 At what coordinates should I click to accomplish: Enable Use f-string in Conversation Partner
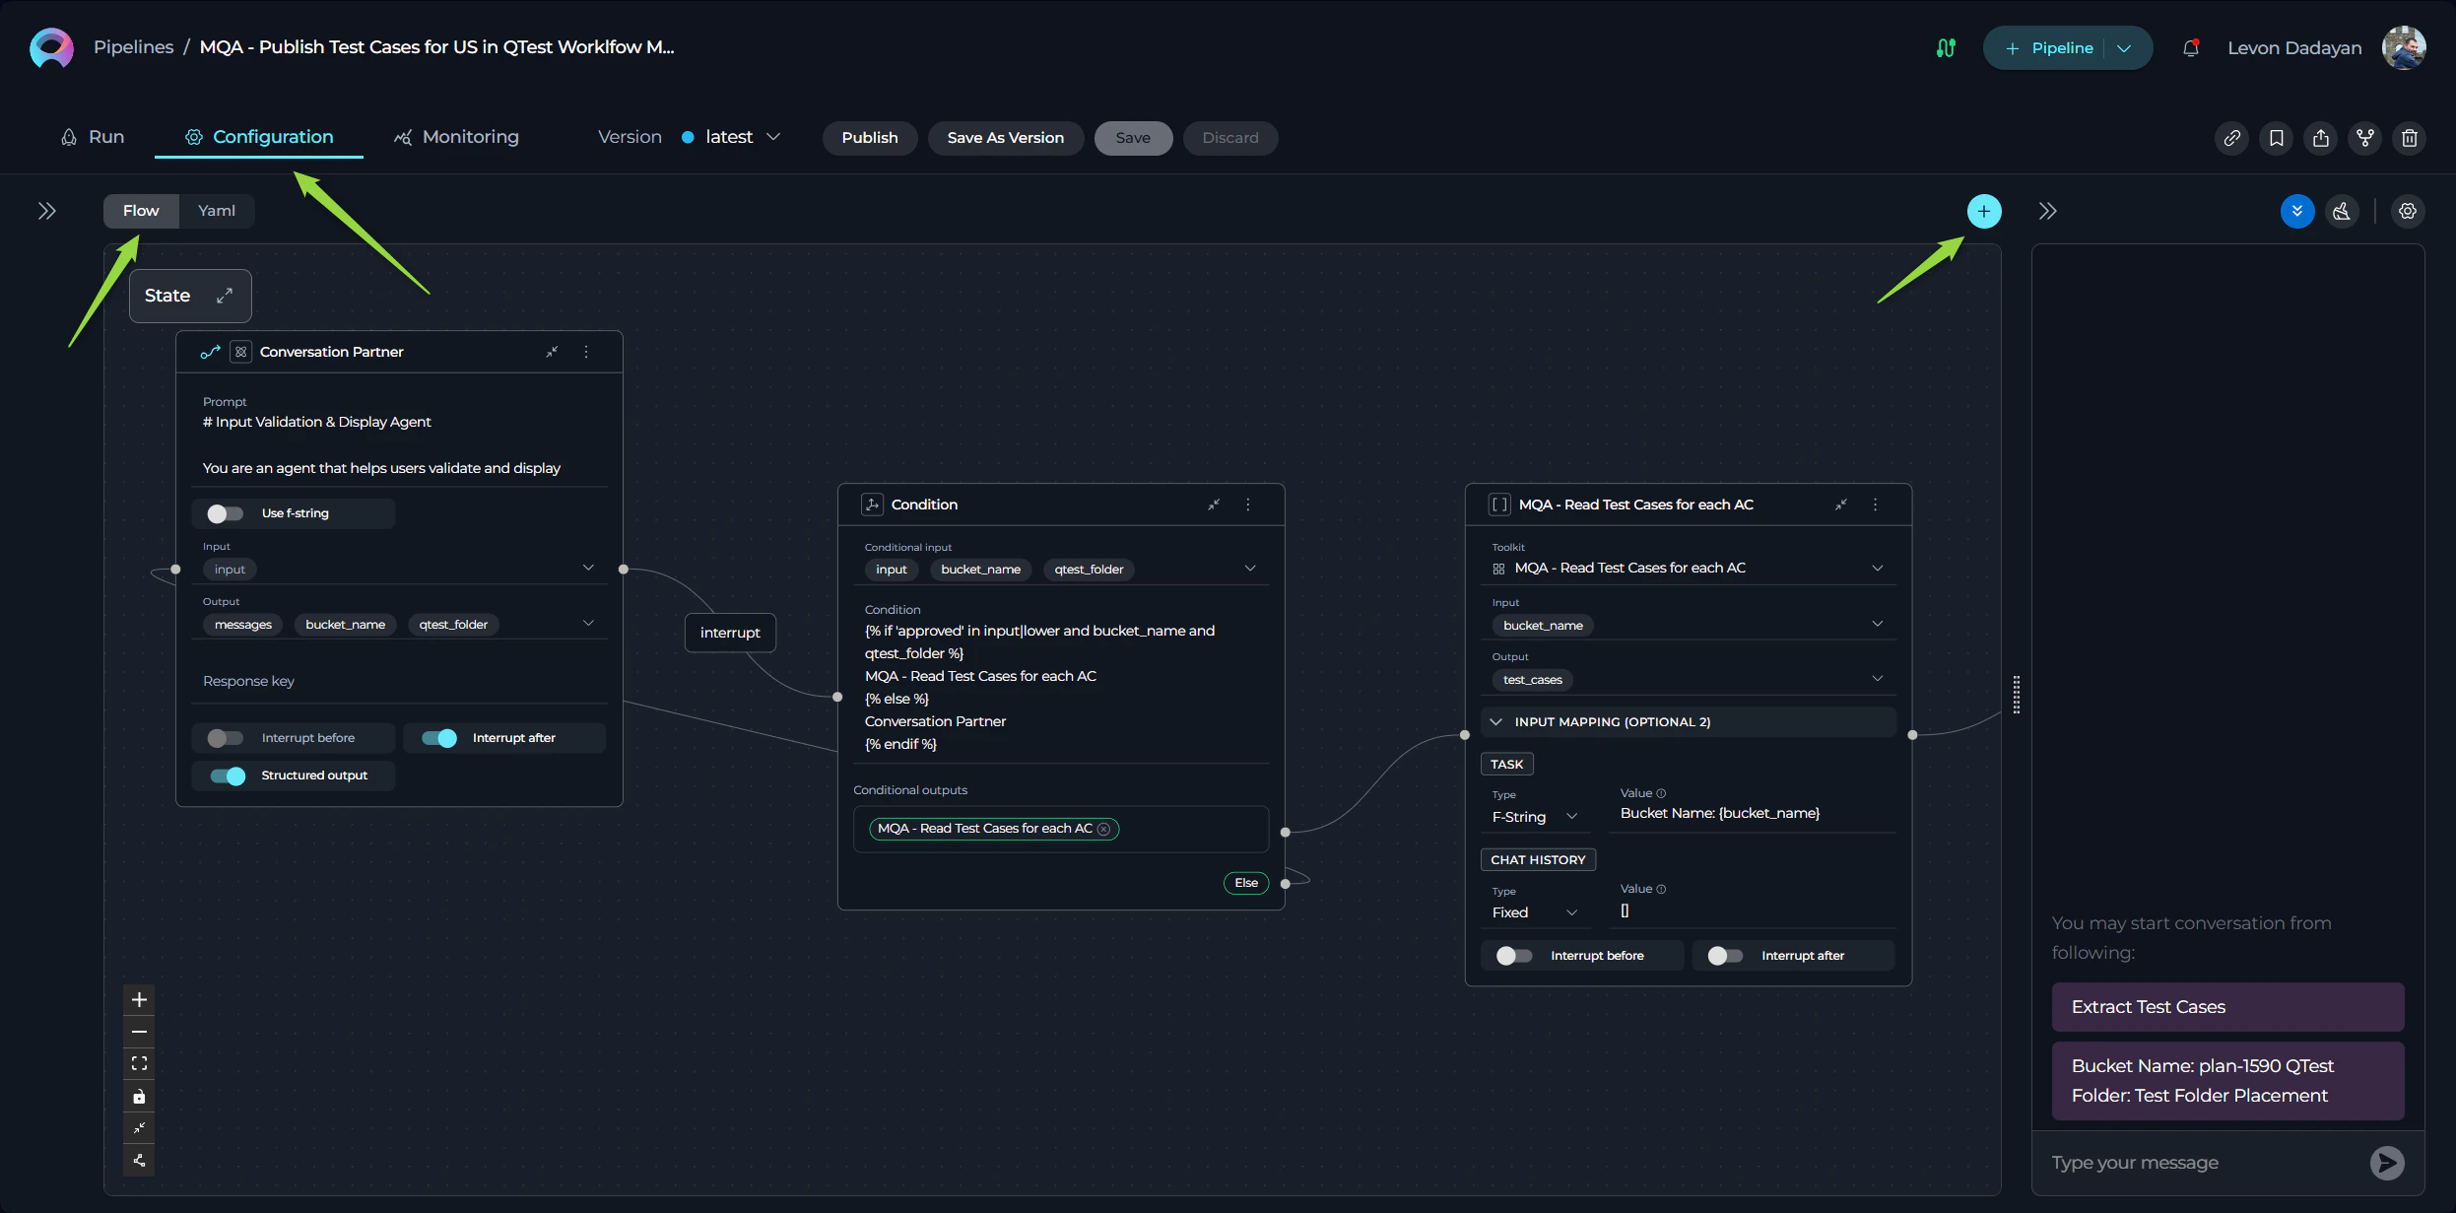click(x=226, y=512)
